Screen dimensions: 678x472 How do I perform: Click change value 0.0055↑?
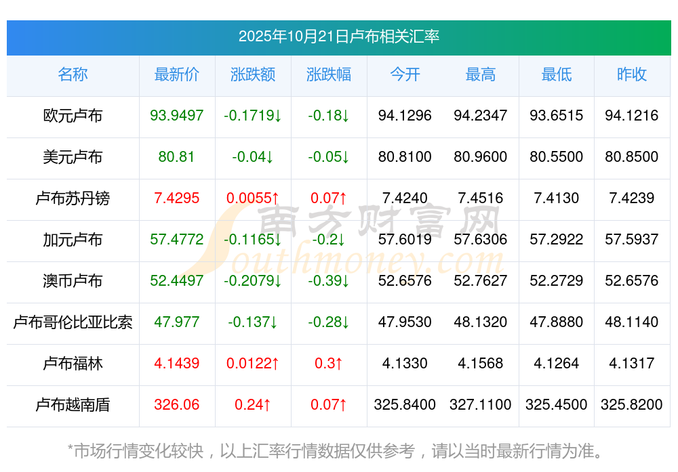click(x=252, y=198)
